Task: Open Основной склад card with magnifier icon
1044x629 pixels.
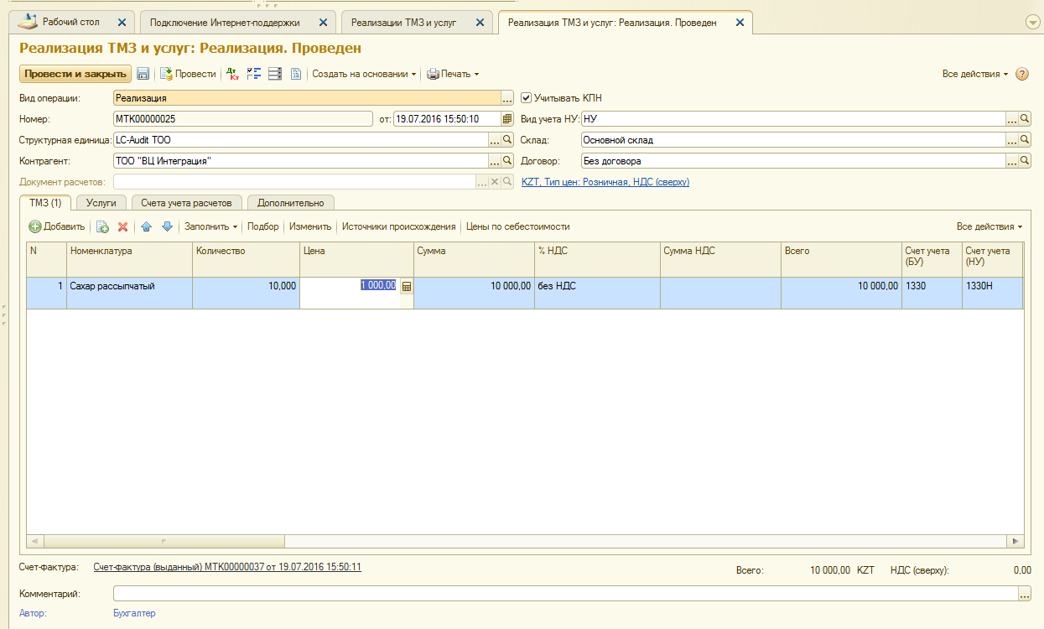Action: coord(1025,140)
